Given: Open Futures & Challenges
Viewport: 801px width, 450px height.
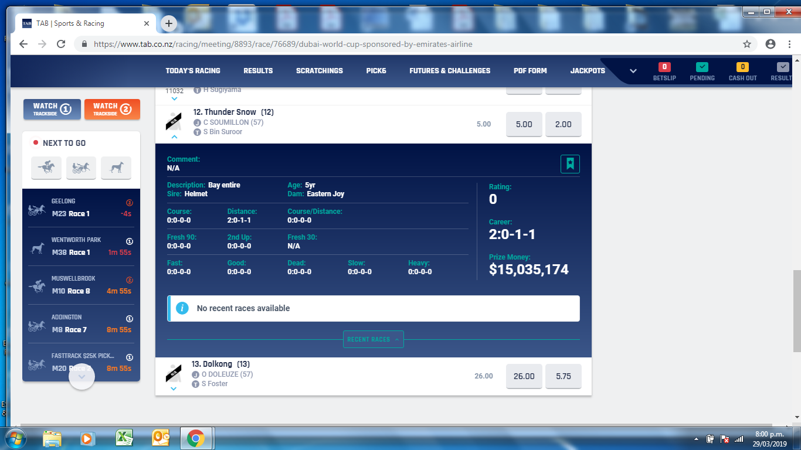Looking at the screenshot, I should (x=450, y=71).
